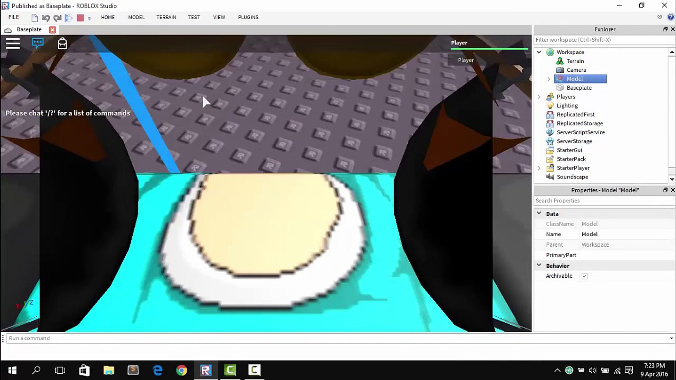
Task: Click the pin icon in Explorer panel
Action: (x=665, y=29)
